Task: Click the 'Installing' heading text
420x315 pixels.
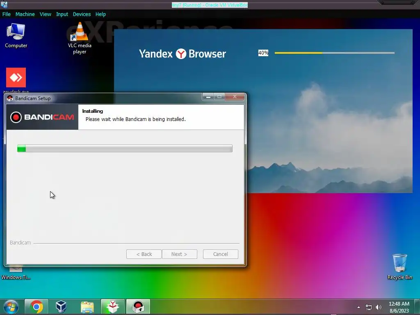Action: (x=92, y=111)
